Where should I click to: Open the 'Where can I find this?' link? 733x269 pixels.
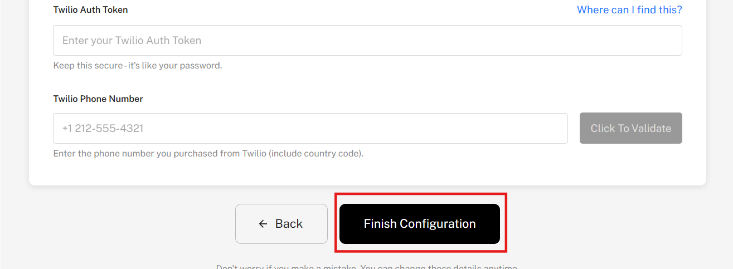point(629,9)
